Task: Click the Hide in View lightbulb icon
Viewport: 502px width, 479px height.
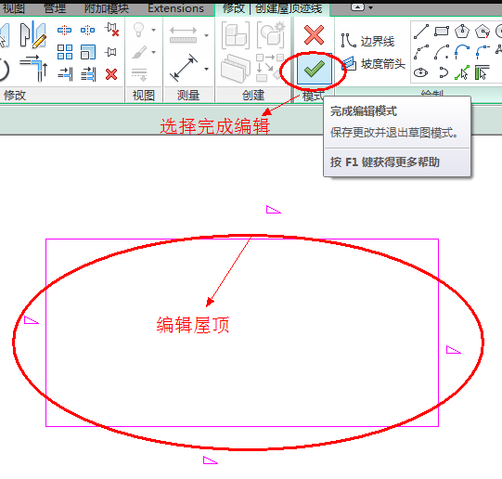Action: (138, 30)
